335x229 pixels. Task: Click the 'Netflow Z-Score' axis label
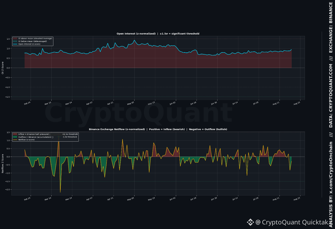point(3,163)
